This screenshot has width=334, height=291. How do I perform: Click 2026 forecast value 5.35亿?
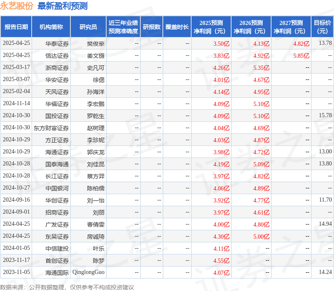click(x=262, y=68)
